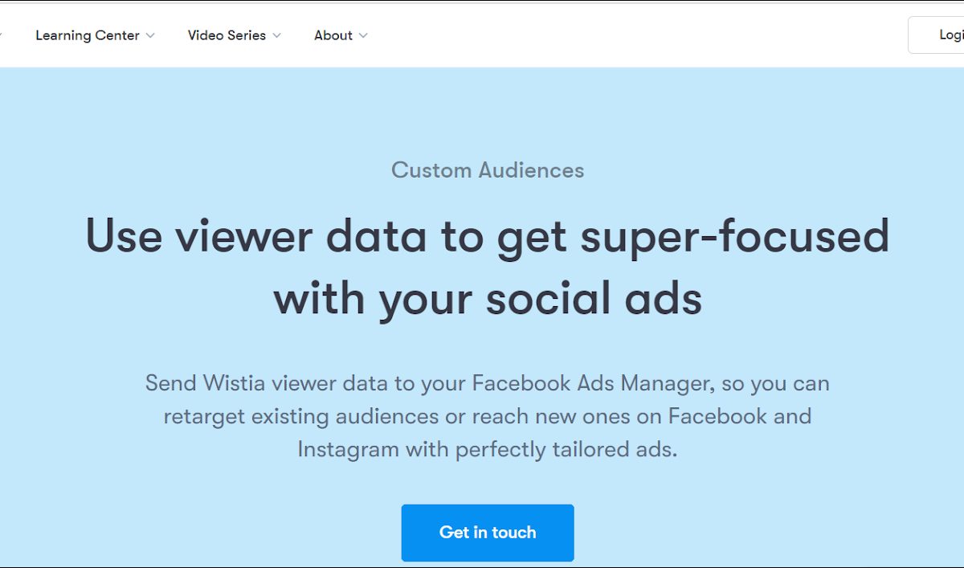This screenshot has width=964, height=568.
Task: Click 'perfectly tailored ads' in the paragraph
Action: 566,449
